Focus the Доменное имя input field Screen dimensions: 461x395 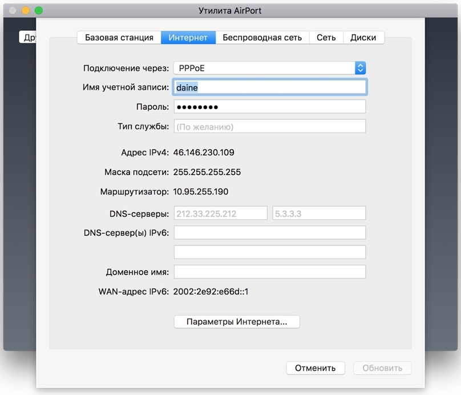269,272
